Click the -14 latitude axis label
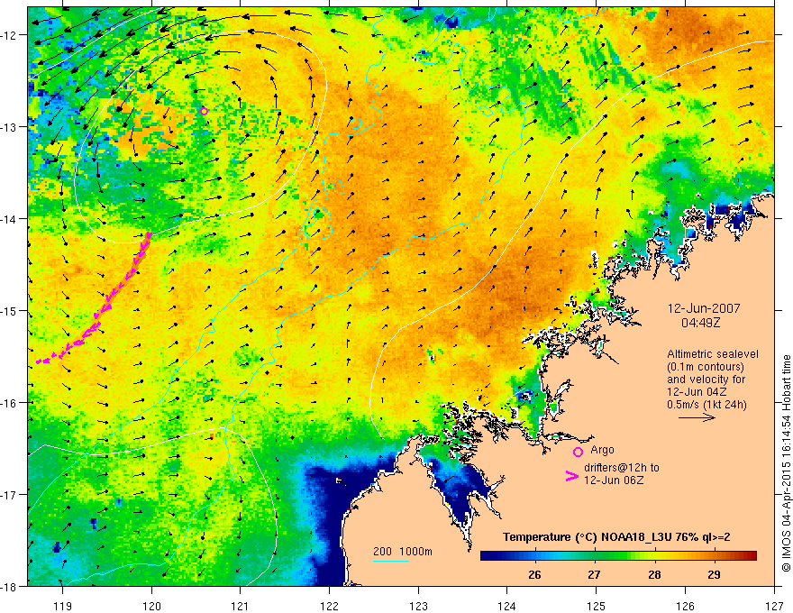Screen dimensions: 793x613 10,219
